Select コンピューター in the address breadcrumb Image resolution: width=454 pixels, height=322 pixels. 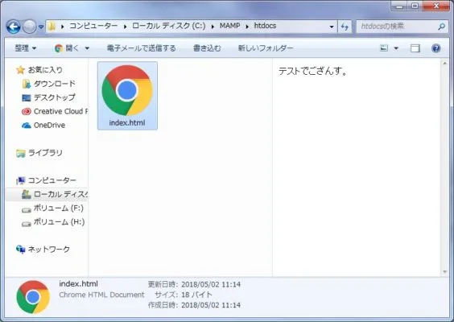93,26
